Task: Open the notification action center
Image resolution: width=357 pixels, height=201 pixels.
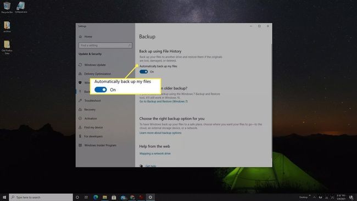Action: pyautogui.click(x=351, y=197)
